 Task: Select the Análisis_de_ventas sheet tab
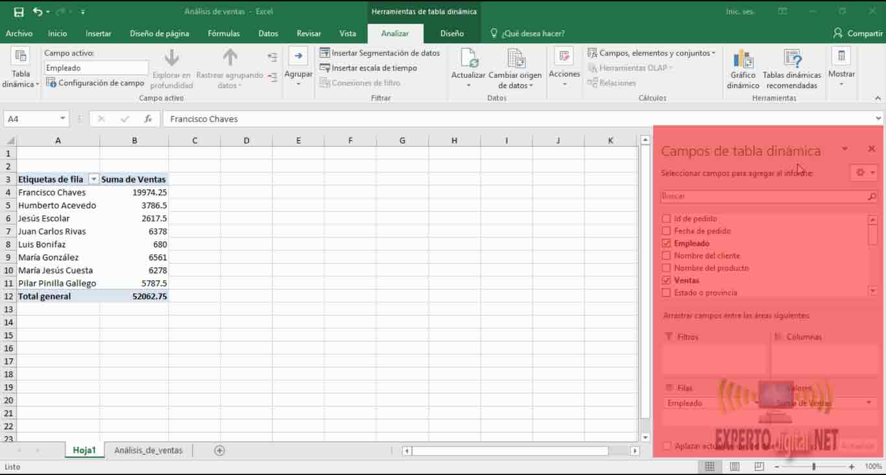[149, 450]
